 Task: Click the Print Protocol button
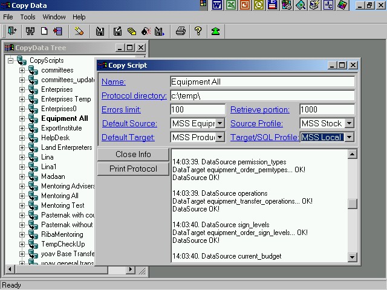pyautogui.click(x=133, y=169)
